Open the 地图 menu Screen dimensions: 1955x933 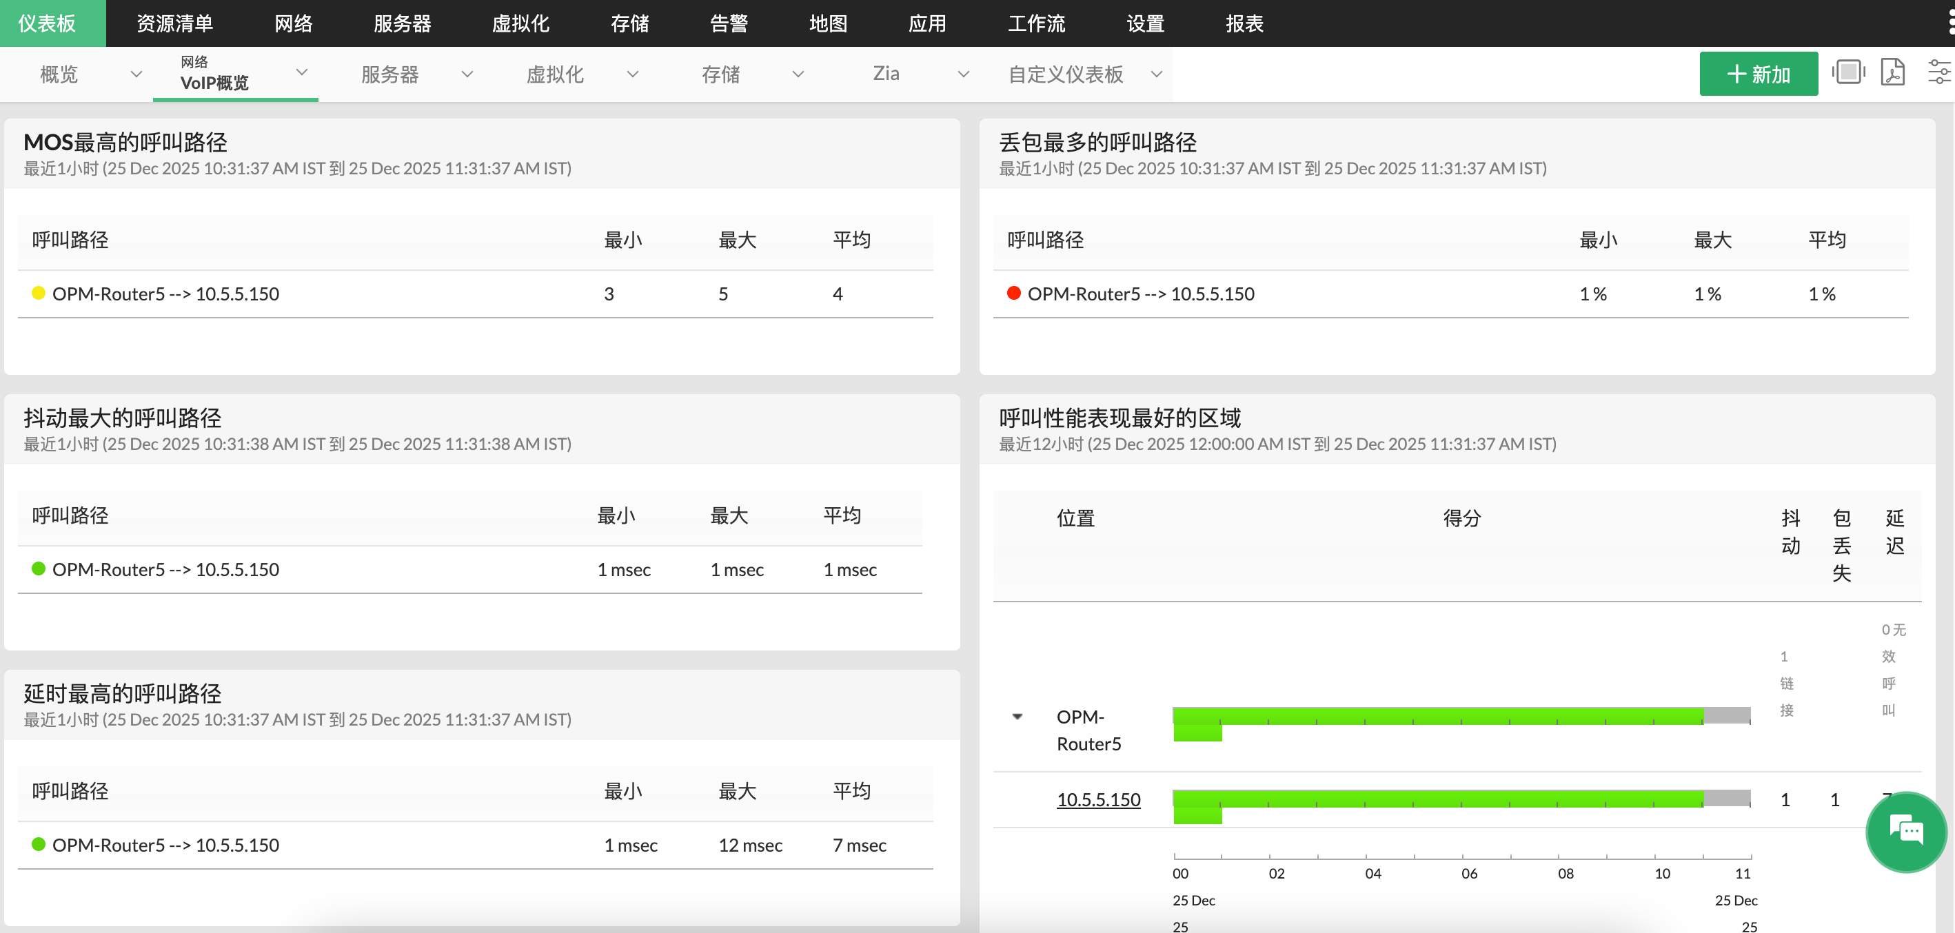point(829,23)
